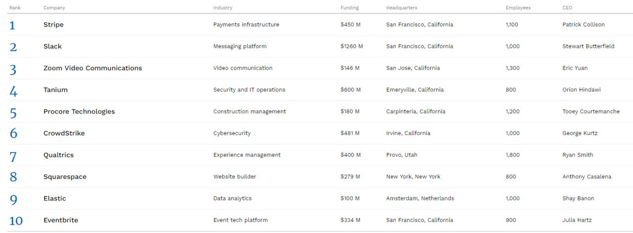Viewport: 633px width, 233px height.
Task: Select the Qualtrics company name
Action: (58, 155)
